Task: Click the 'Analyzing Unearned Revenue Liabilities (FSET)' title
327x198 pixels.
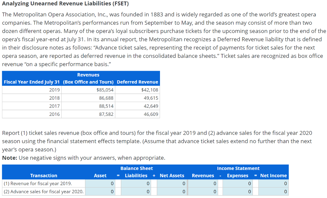Action: pos(65,4)
